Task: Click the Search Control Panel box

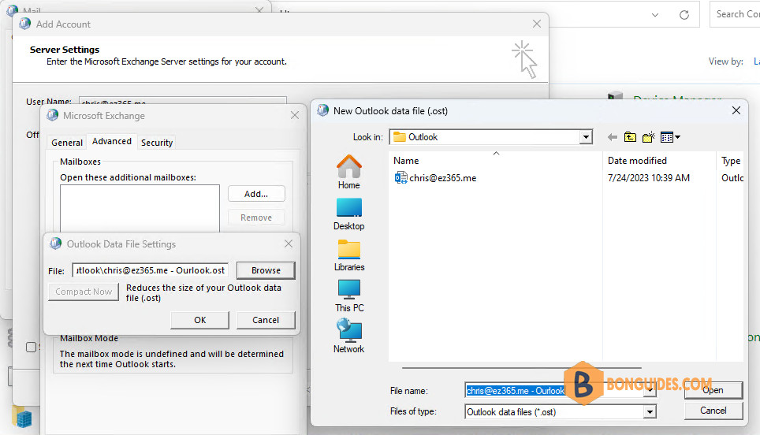Action: (x=736, y=14)
